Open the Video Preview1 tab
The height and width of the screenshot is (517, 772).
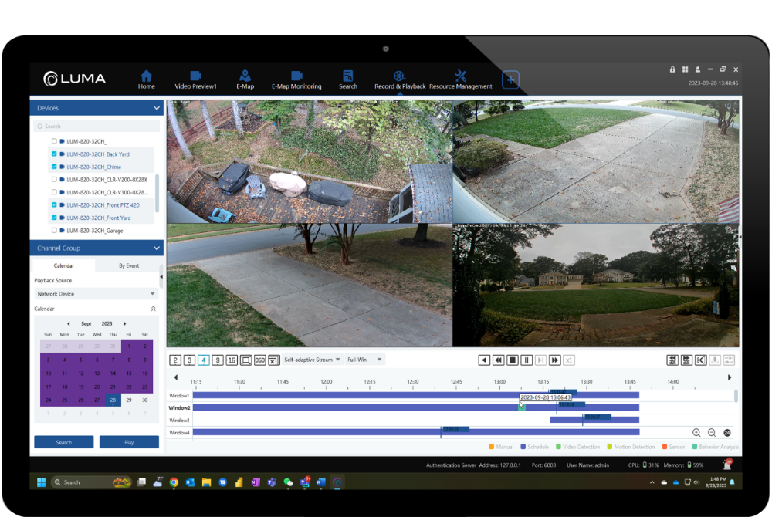(x=195, y=79)
